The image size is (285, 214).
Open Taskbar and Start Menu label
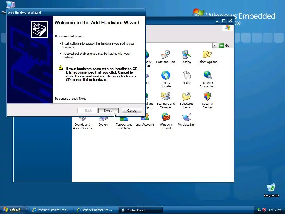(124, 126)
